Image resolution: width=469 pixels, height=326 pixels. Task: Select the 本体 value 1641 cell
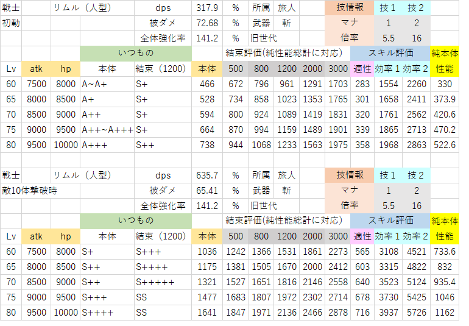pos(207,313)
